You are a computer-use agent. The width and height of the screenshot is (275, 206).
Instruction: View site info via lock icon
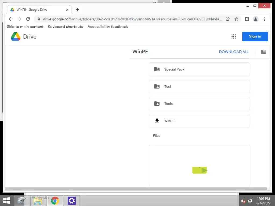point(39,19)
